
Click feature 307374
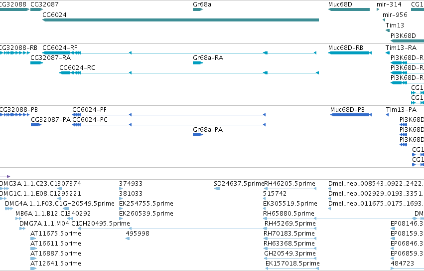click(x=59, y=189)
